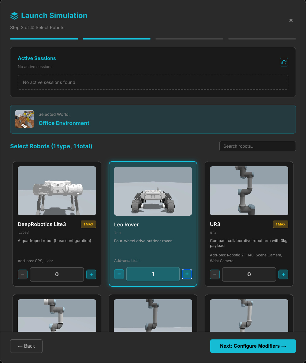Viewport: 306px width, 363px height.
Task: Click the third step progress bar
Action: pyautogui.click(x=189, y=39)
